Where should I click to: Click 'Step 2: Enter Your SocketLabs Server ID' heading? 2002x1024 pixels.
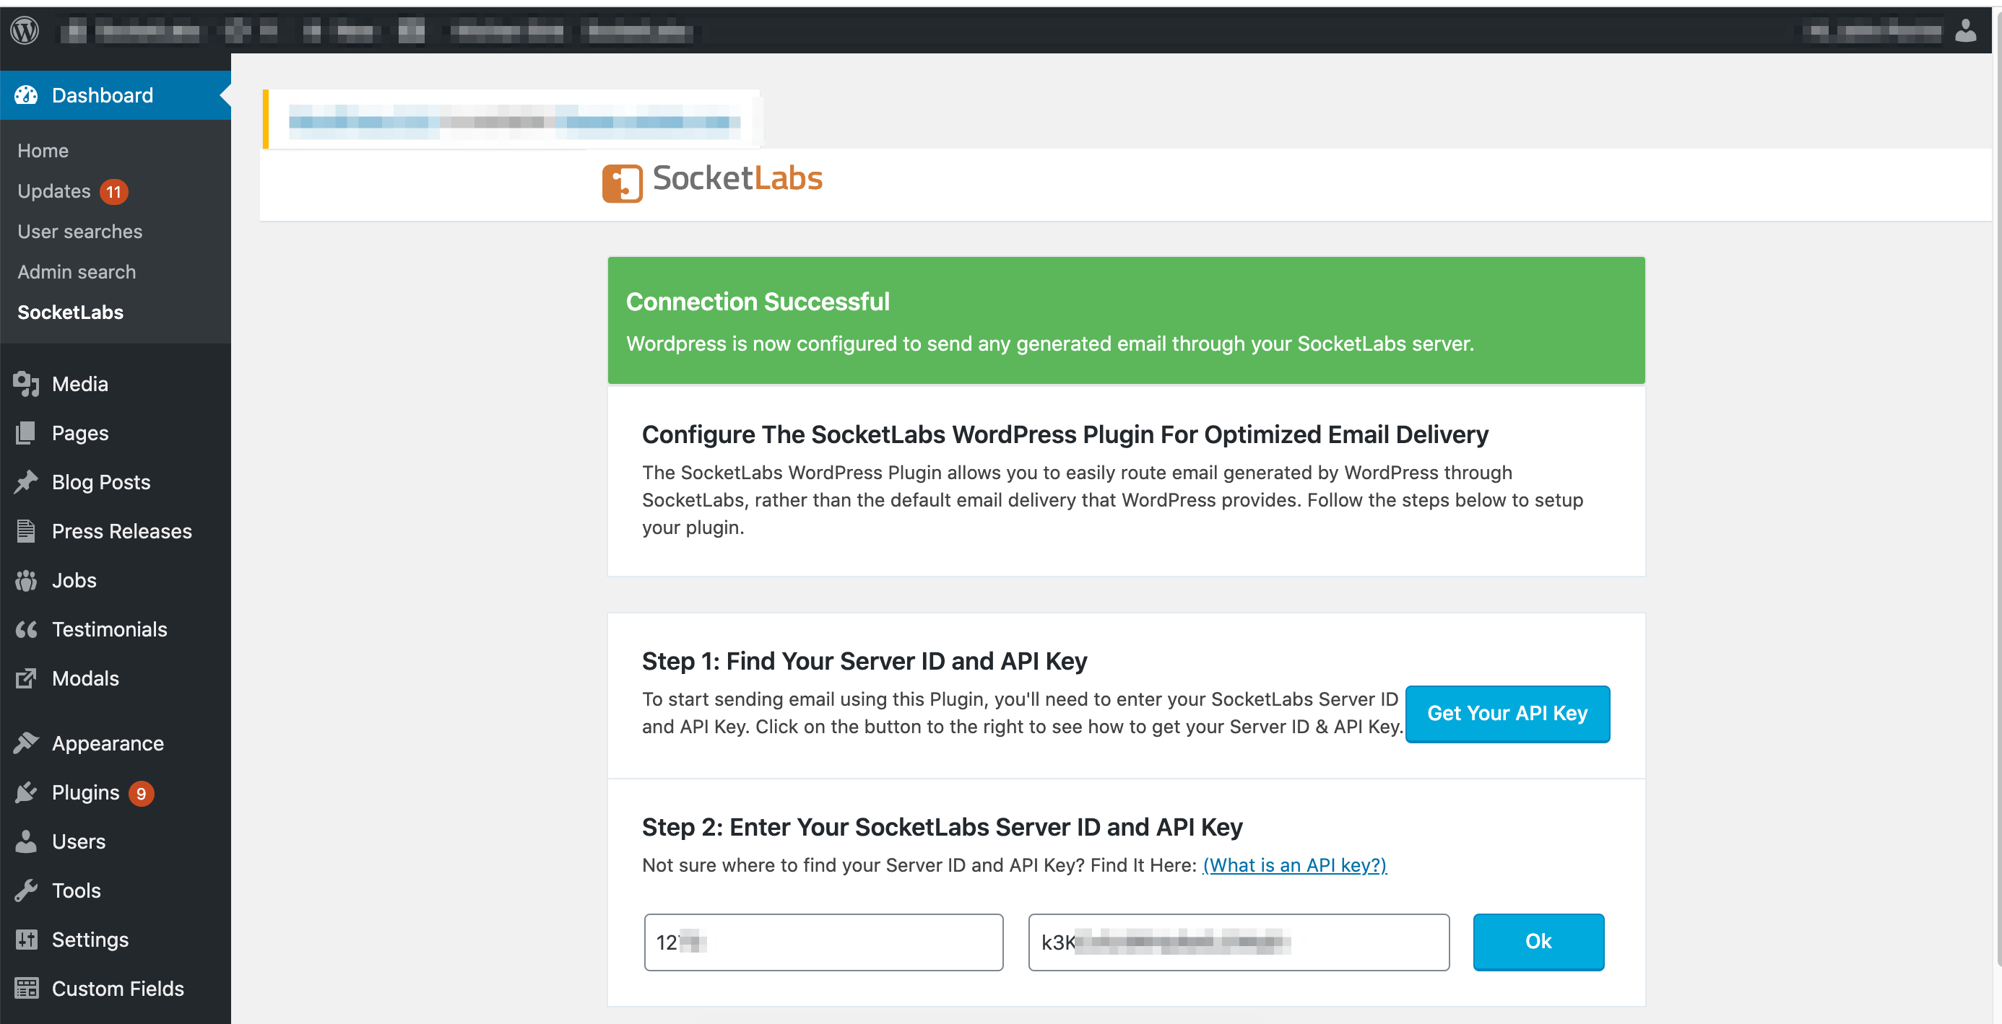point(942,827)
